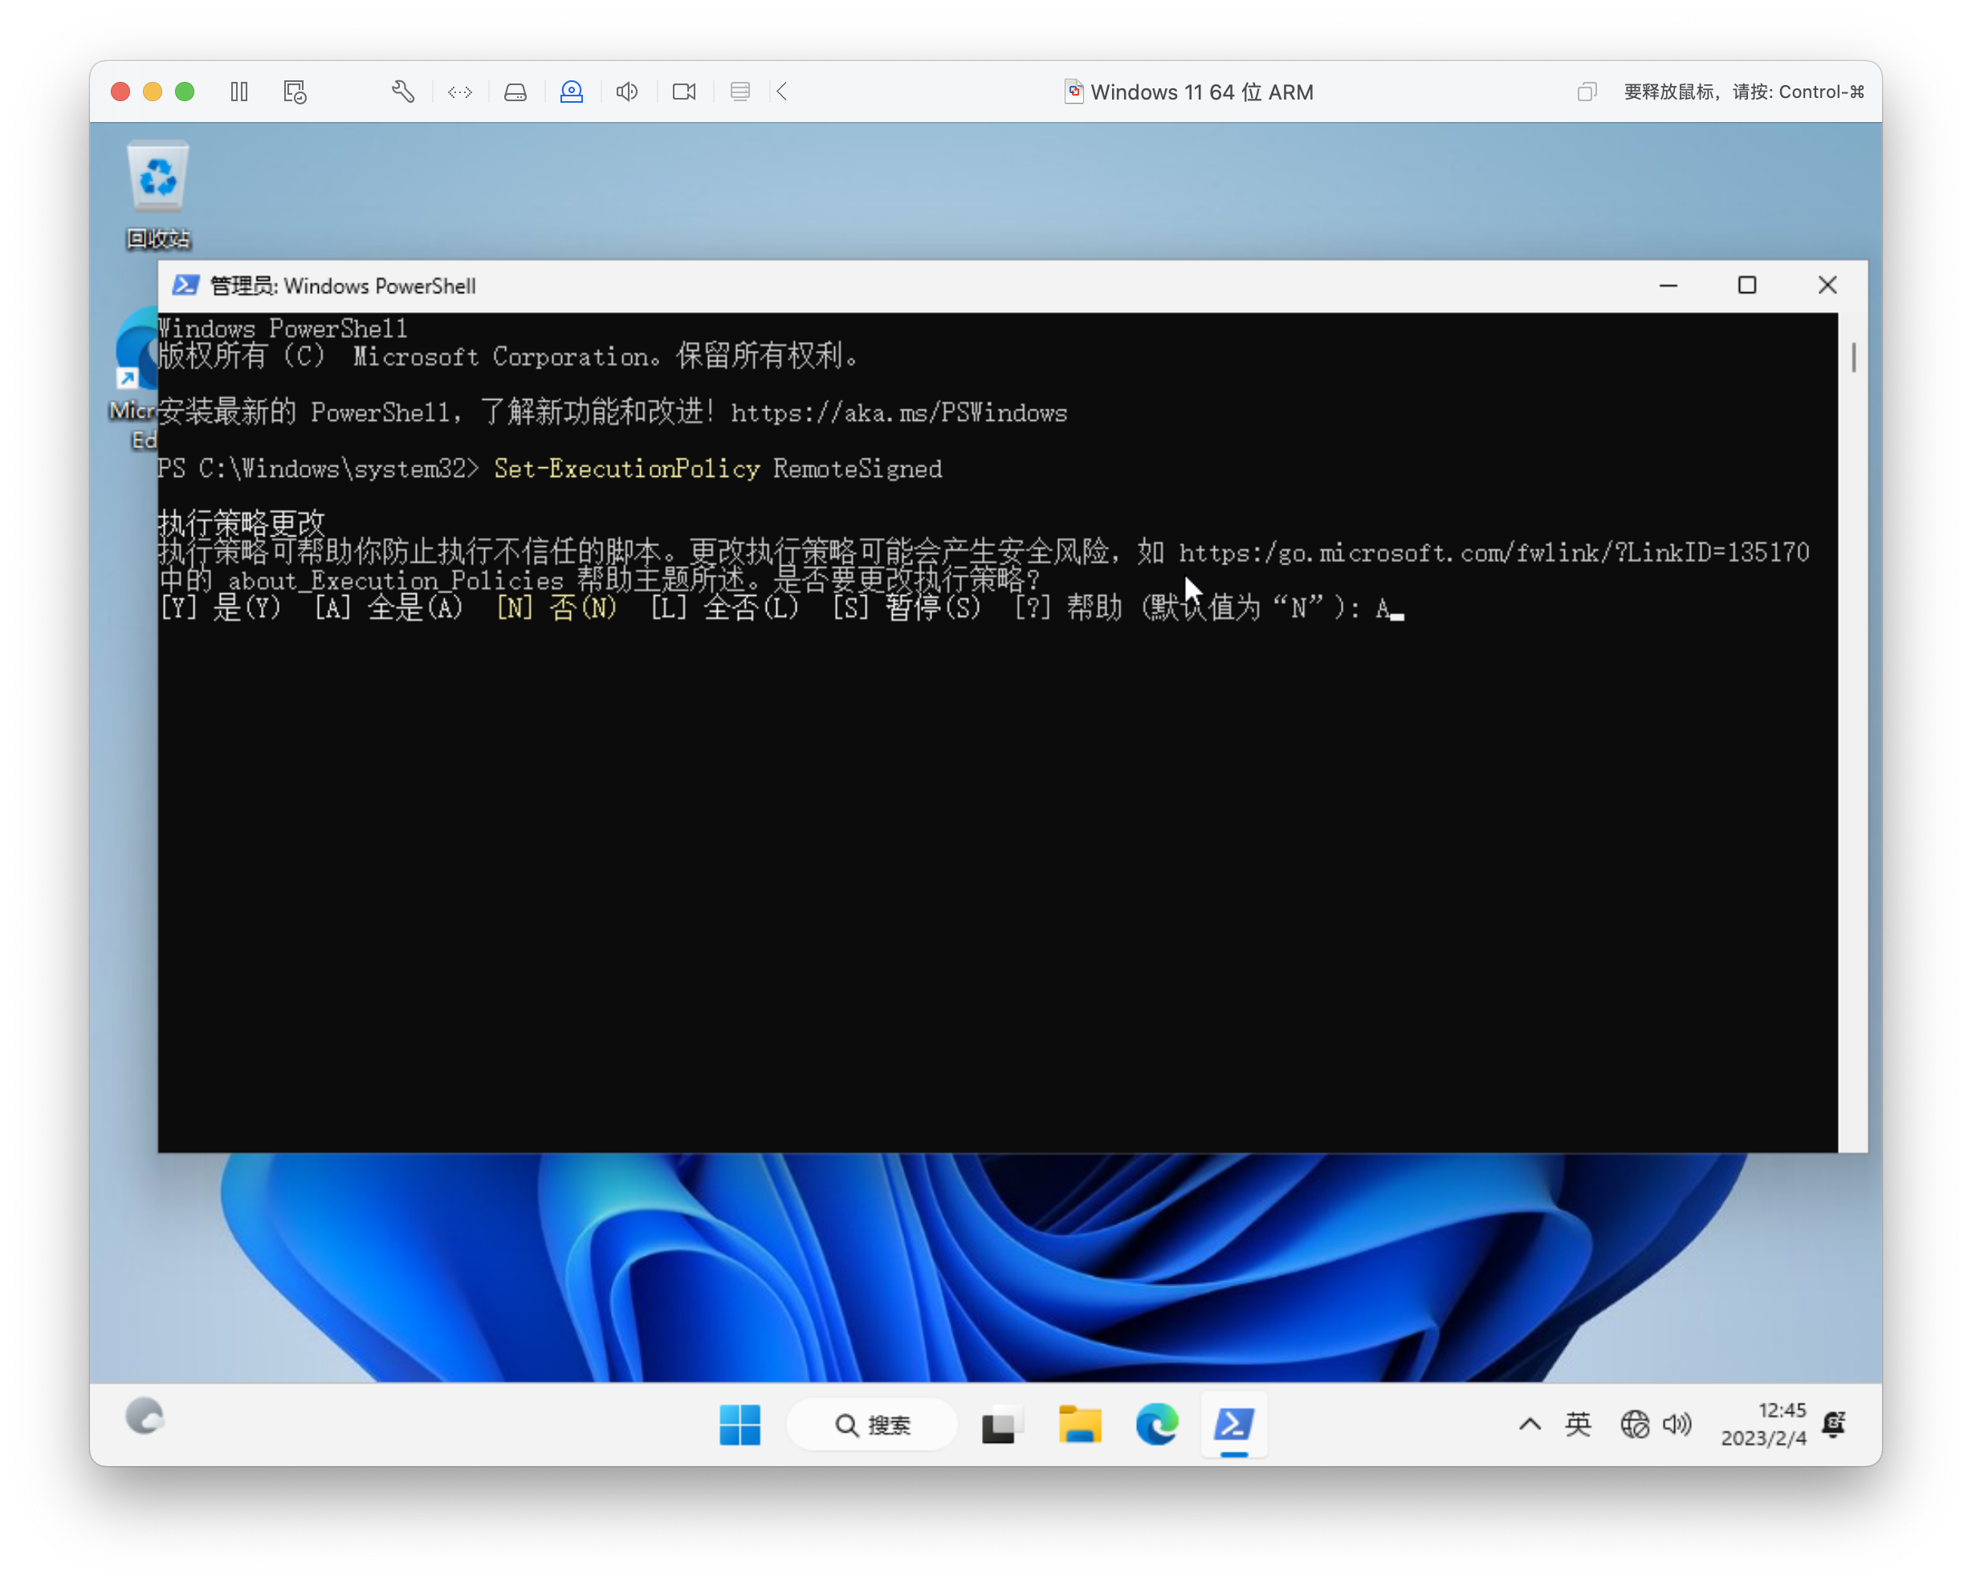
Task: Open the taskbar clock and date
Action: [x=1762, y=1424]
